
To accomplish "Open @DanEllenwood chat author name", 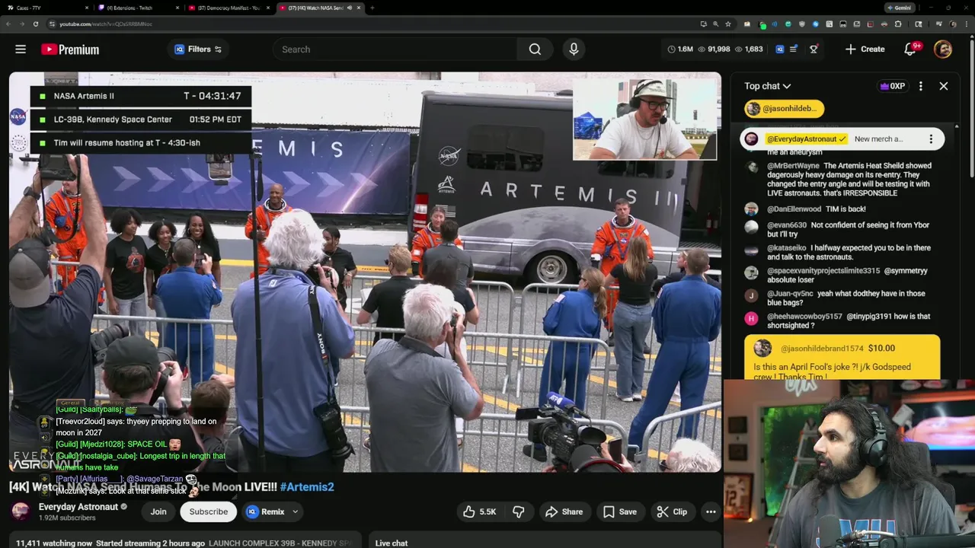I will point(794,209).
